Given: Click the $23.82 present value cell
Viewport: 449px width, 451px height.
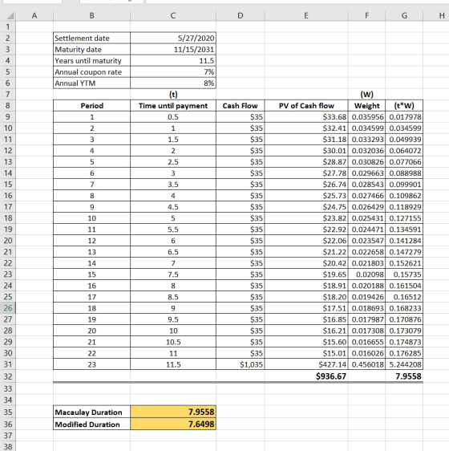Looking at the screenshot, I should [x=306, y=218].
